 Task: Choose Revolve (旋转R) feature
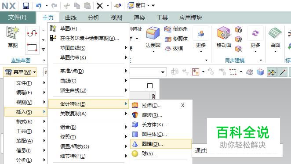click(x=161, y=115)
